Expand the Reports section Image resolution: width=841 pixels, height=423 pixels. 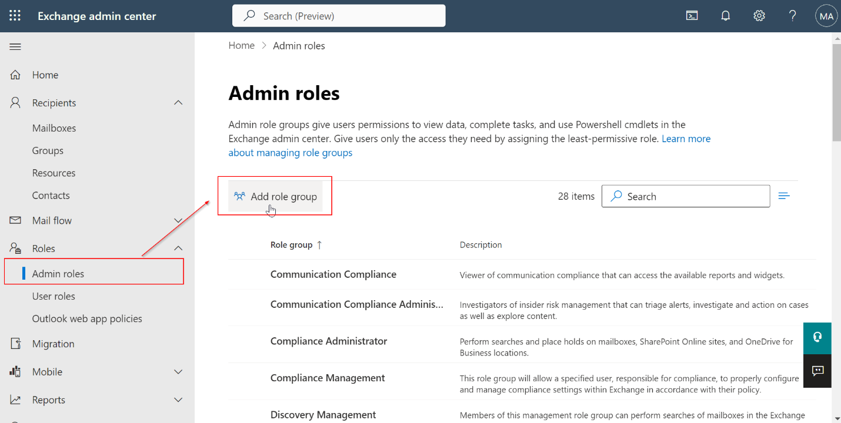coord(178,399)
